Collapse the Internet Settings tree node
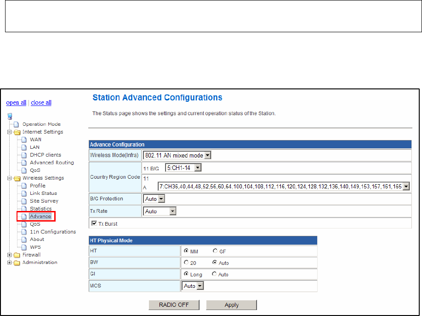 (x=9, y=132)
